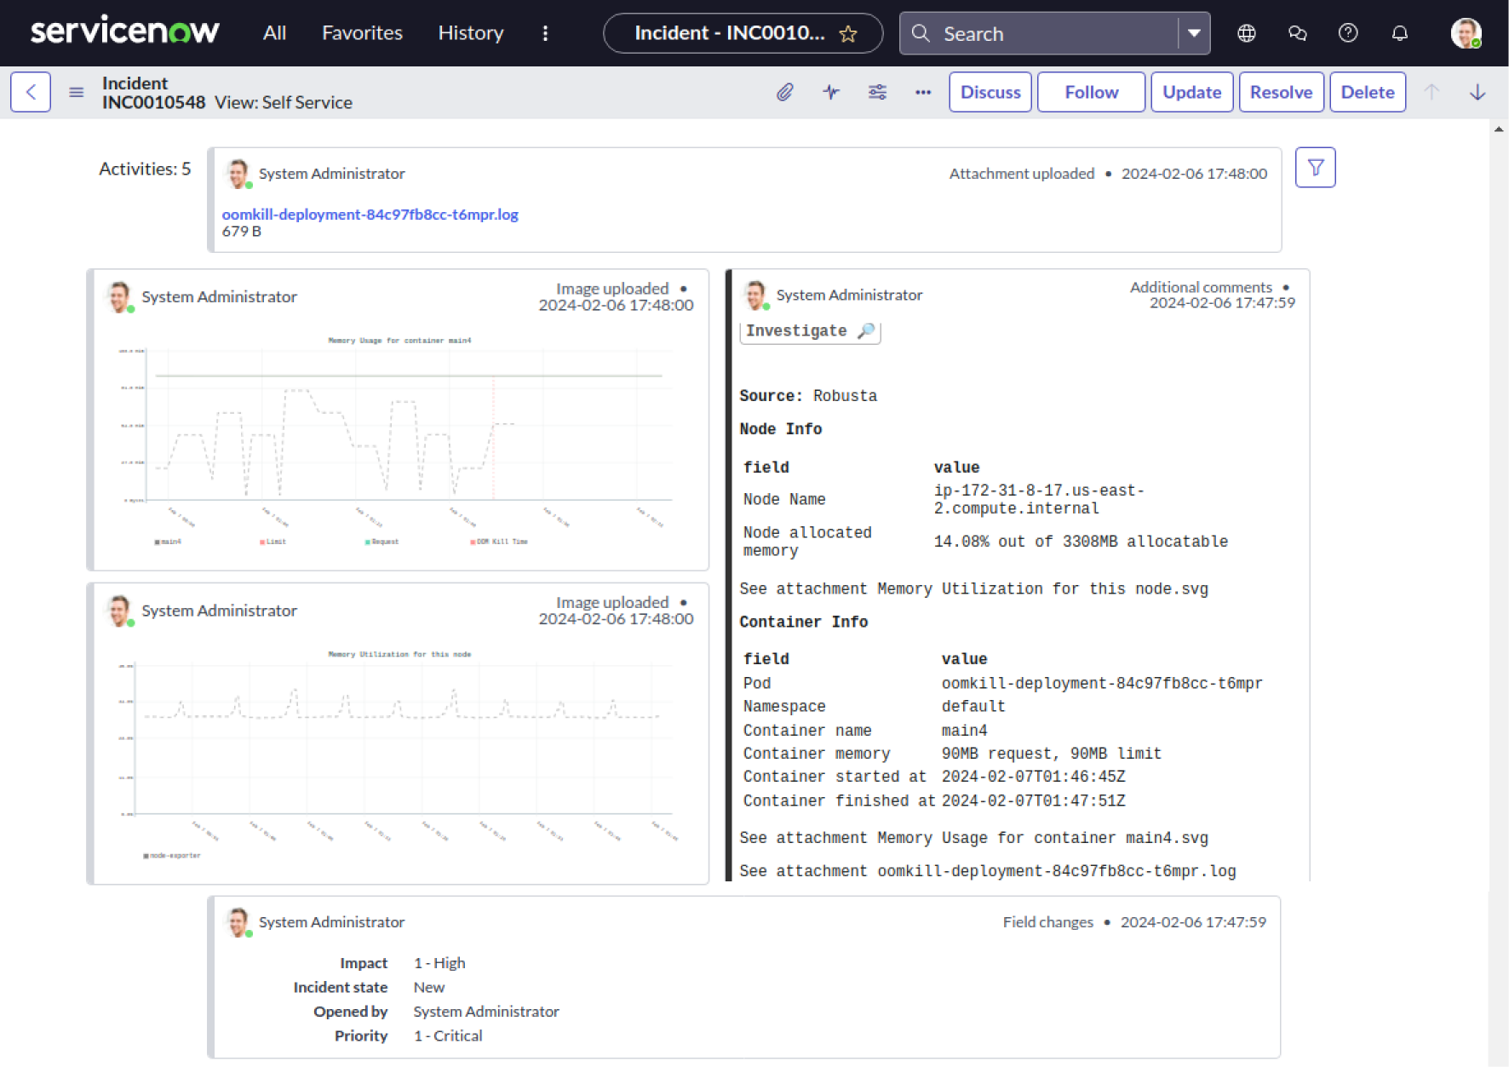Open the History menu
The width and height of the screenshot is (1509, 1067).
pyautogui.click(x=470, y=33)
